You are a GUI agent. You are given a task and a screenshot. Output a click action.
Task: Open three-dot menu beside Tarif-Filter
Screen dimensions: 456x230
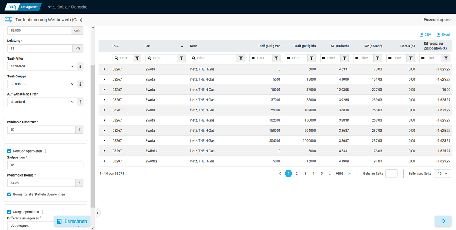[x=80, y=66]
